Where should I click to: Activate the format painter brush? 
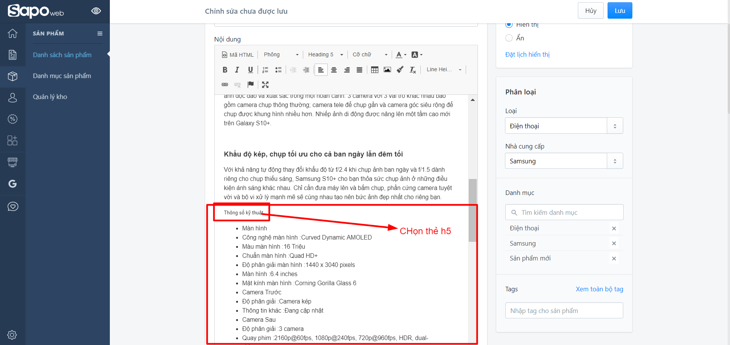pyautogui.click(x=400, y=70)
